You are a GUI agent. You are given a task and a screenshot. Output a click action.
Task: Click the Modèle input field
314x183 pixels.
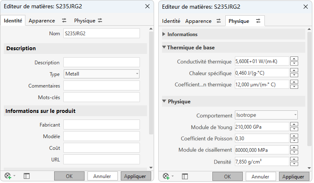(x=102, y=136)
